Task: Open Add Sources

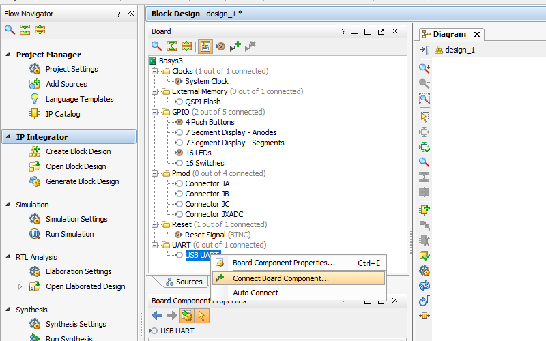Action: click(66, 84)
